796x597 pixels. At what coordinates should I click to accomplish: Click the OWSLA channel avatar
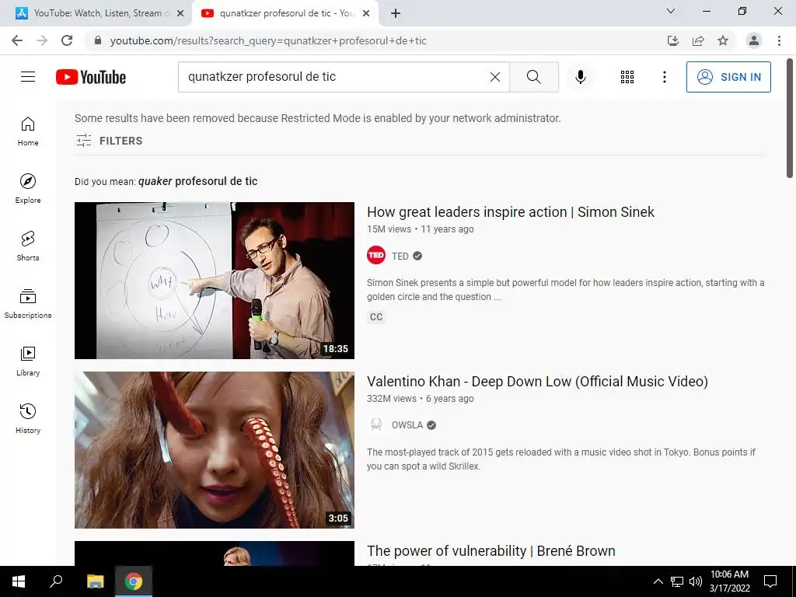point(376,424)
